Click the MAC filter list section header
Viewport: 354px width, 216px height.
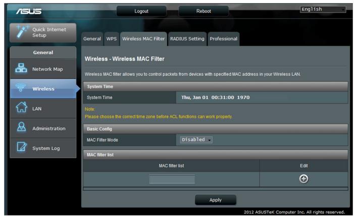(x=216, y=155)
